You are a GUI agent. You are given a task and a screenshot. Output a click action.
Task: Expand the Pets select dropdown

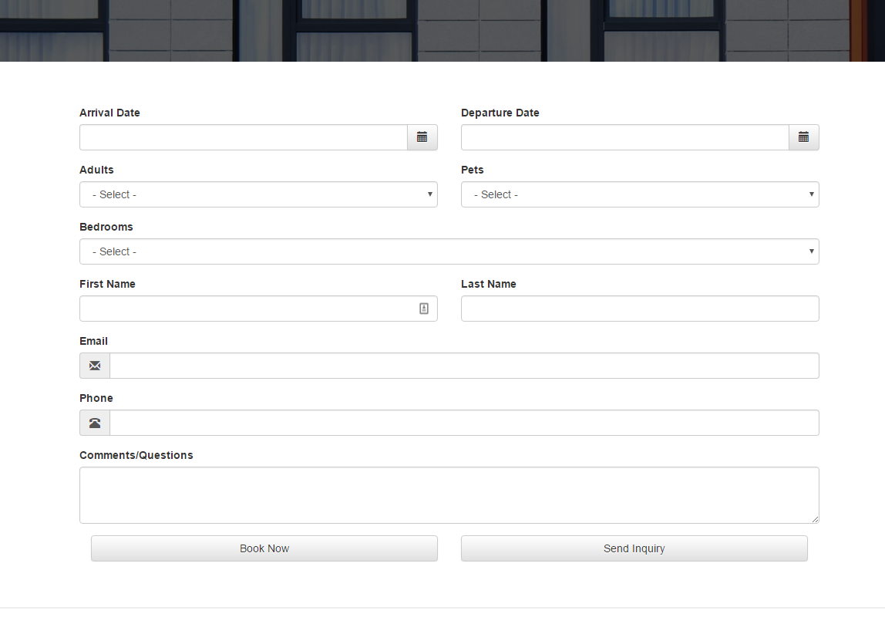click(x=640, y=194)
